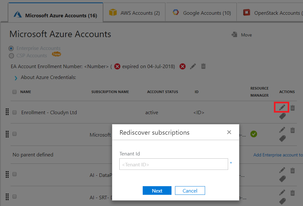The width and height of the screenshot is (303, 206).
Task: Click the Cancel button
Action: click(x=190, y=191)
